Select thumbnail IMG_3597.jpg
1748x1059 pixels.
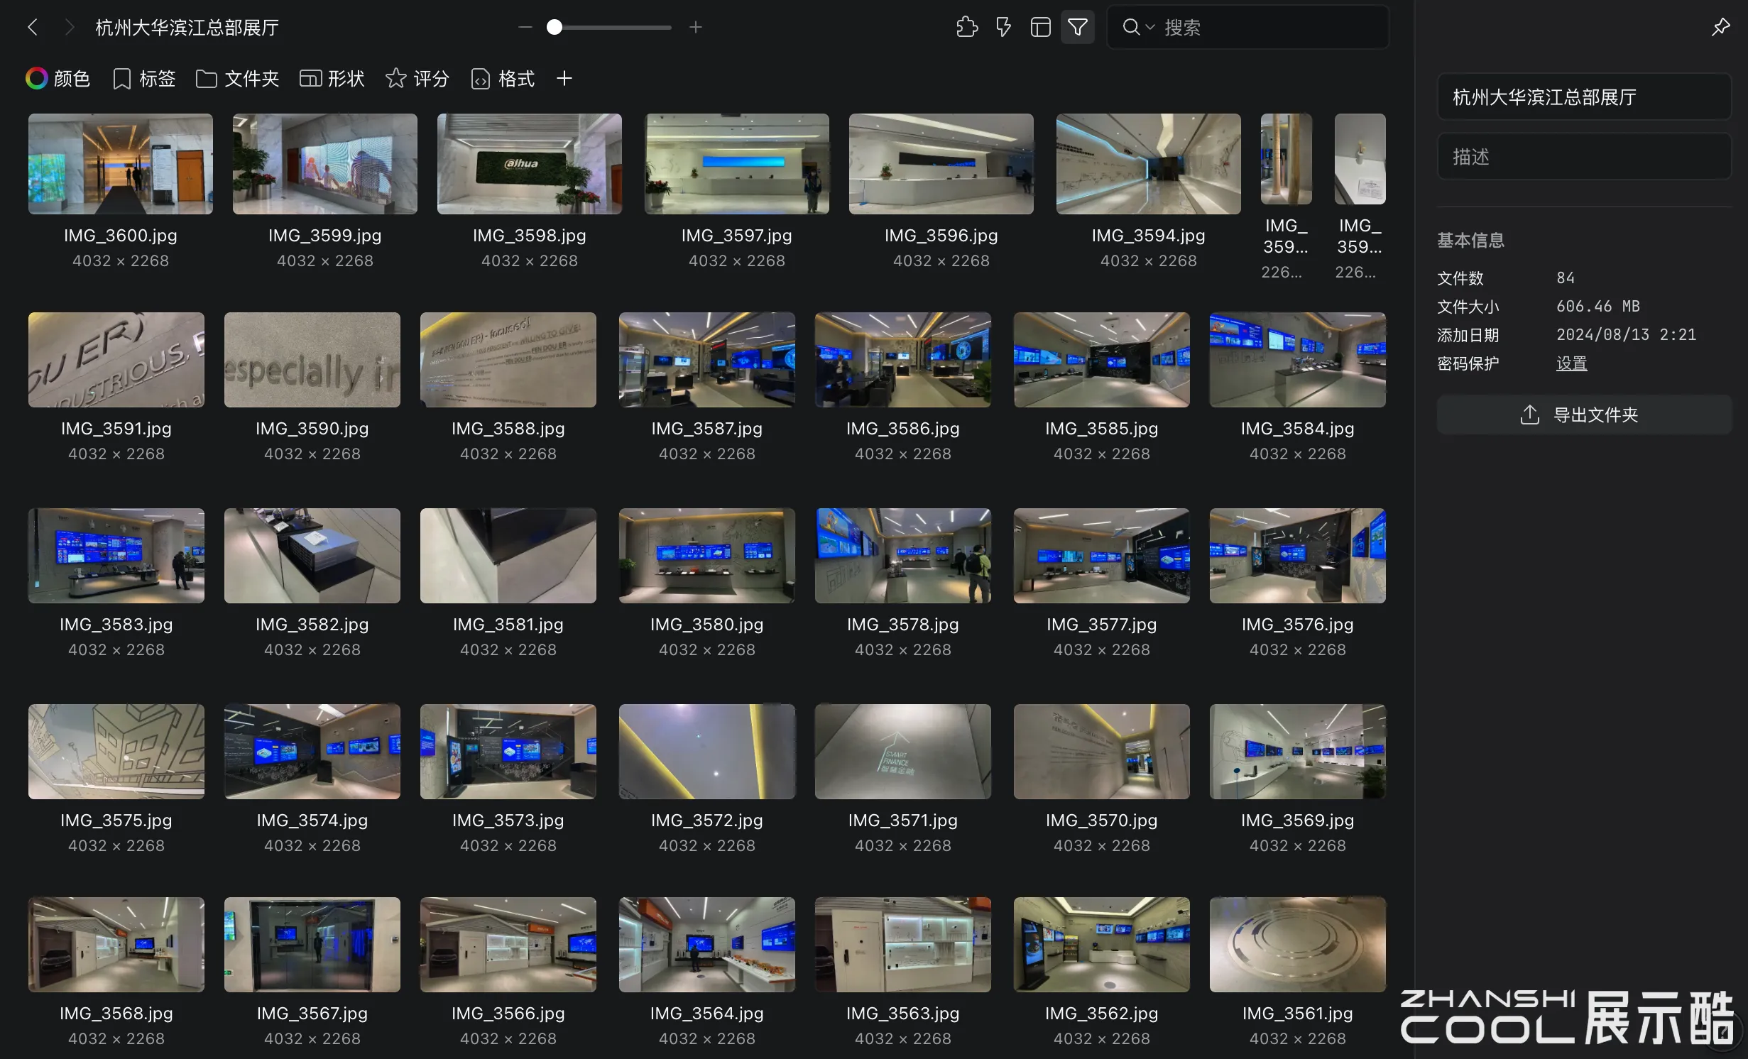[x=737, y=164]
